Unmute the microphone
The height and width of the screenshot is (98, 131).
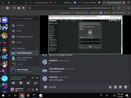(x=29, y=89)
